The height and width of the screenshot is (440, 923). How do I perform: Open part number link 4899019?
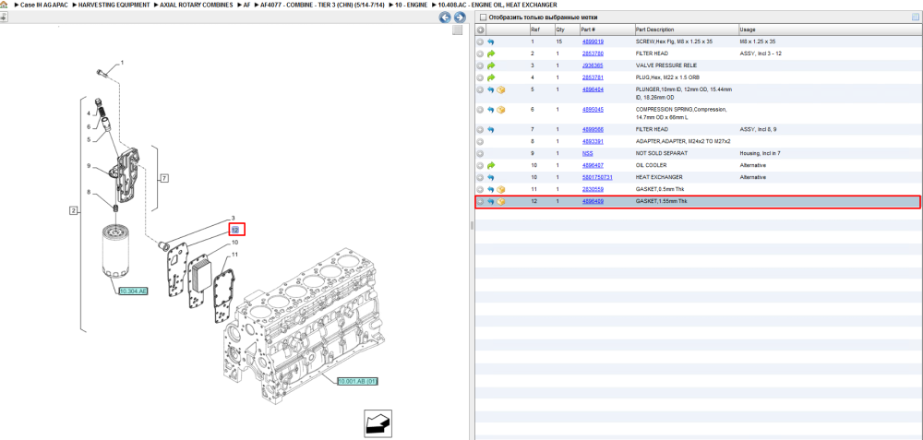pyautogui.click(x=593, y=42)
